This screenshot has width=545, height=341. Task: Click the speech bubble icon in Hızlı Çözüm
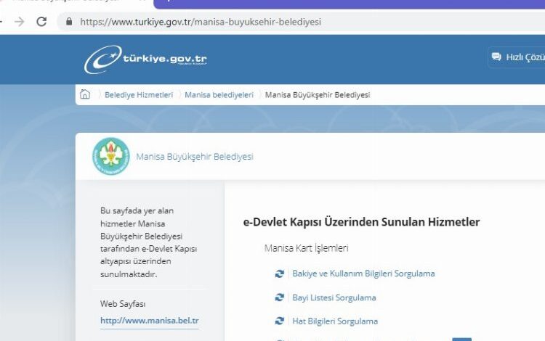click(x=496, y=57)
